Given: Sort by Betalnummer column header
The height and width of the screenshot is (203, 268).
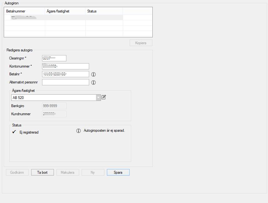Looking at the screenshot, I should coord(24,11).
